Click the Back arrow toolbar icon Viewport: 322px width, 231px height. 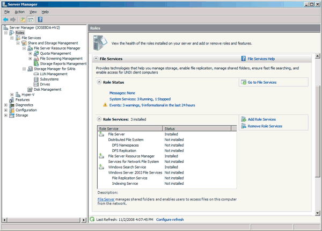coord(5,20)
